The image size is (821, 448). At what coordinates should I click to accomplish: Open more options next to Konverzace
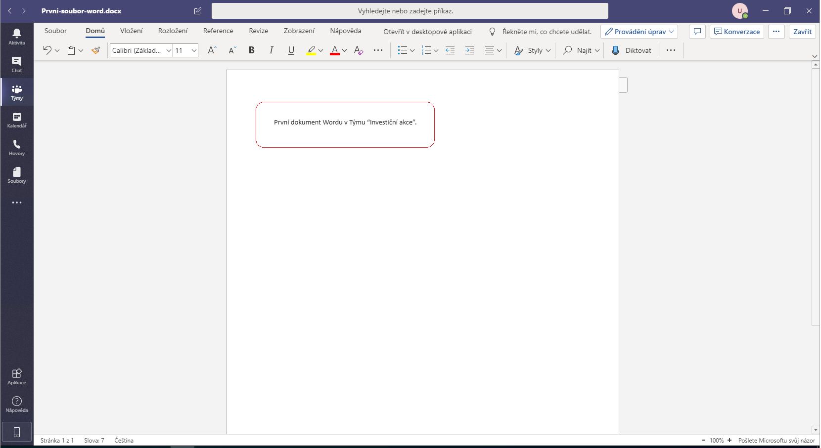(776, 32)
